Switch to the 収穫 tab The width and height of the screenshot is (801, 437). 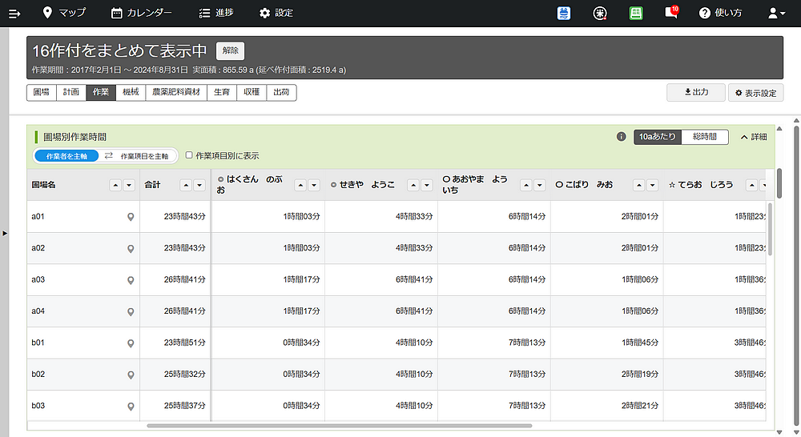(x=252, y=93)
